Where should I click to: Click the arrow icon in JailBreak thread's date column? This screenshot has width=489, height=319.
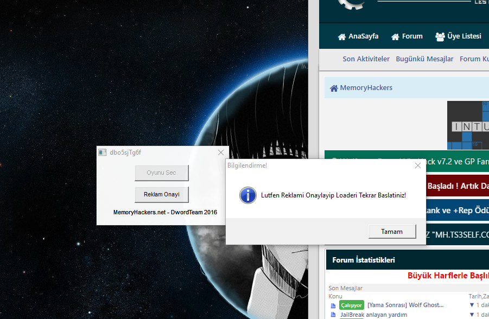point(472,315)
